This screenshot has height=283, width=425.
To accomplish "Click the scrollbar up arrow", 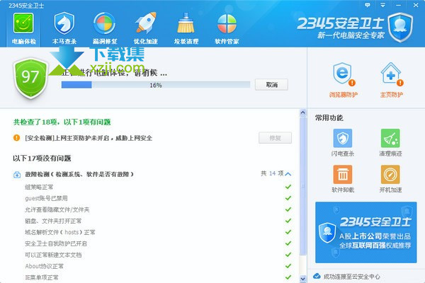I will click(302, 112).
